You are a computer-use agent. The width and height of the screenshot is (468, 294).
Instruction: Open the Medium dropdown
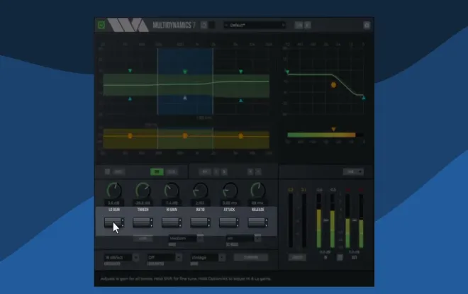pos(183,238)
